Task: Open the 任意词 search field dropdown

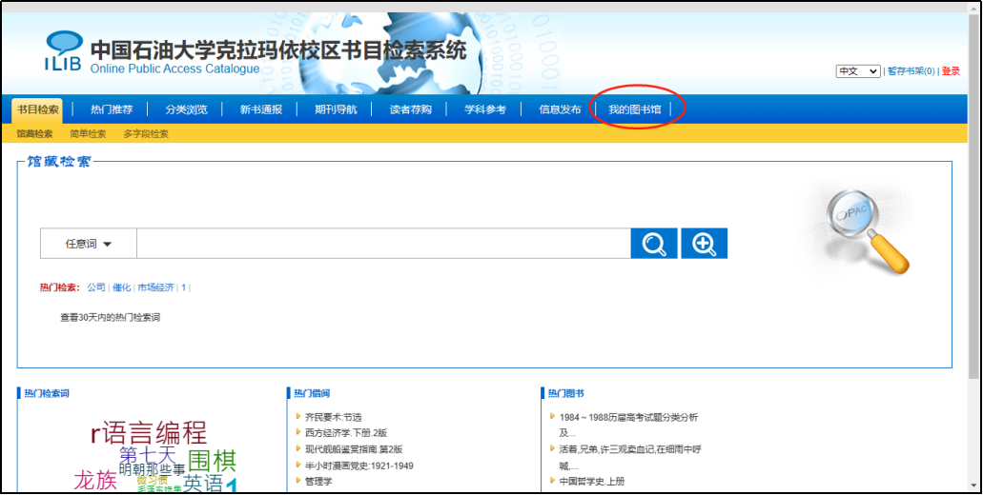Action: [88, 244]
